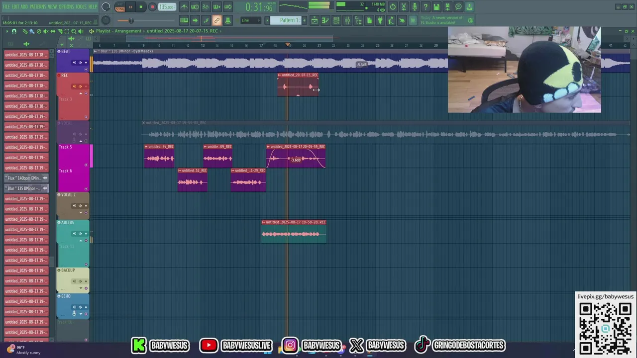Viewport: 637px width, 358px height.
Task: Adjust the main volume knob
Action: point(106,7)
